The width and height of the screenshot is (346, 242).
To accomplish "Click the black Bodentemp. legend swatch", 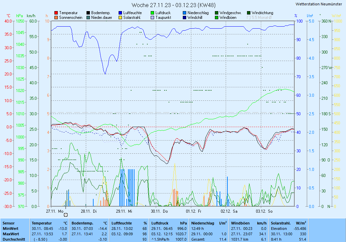I will pos(88,13).
